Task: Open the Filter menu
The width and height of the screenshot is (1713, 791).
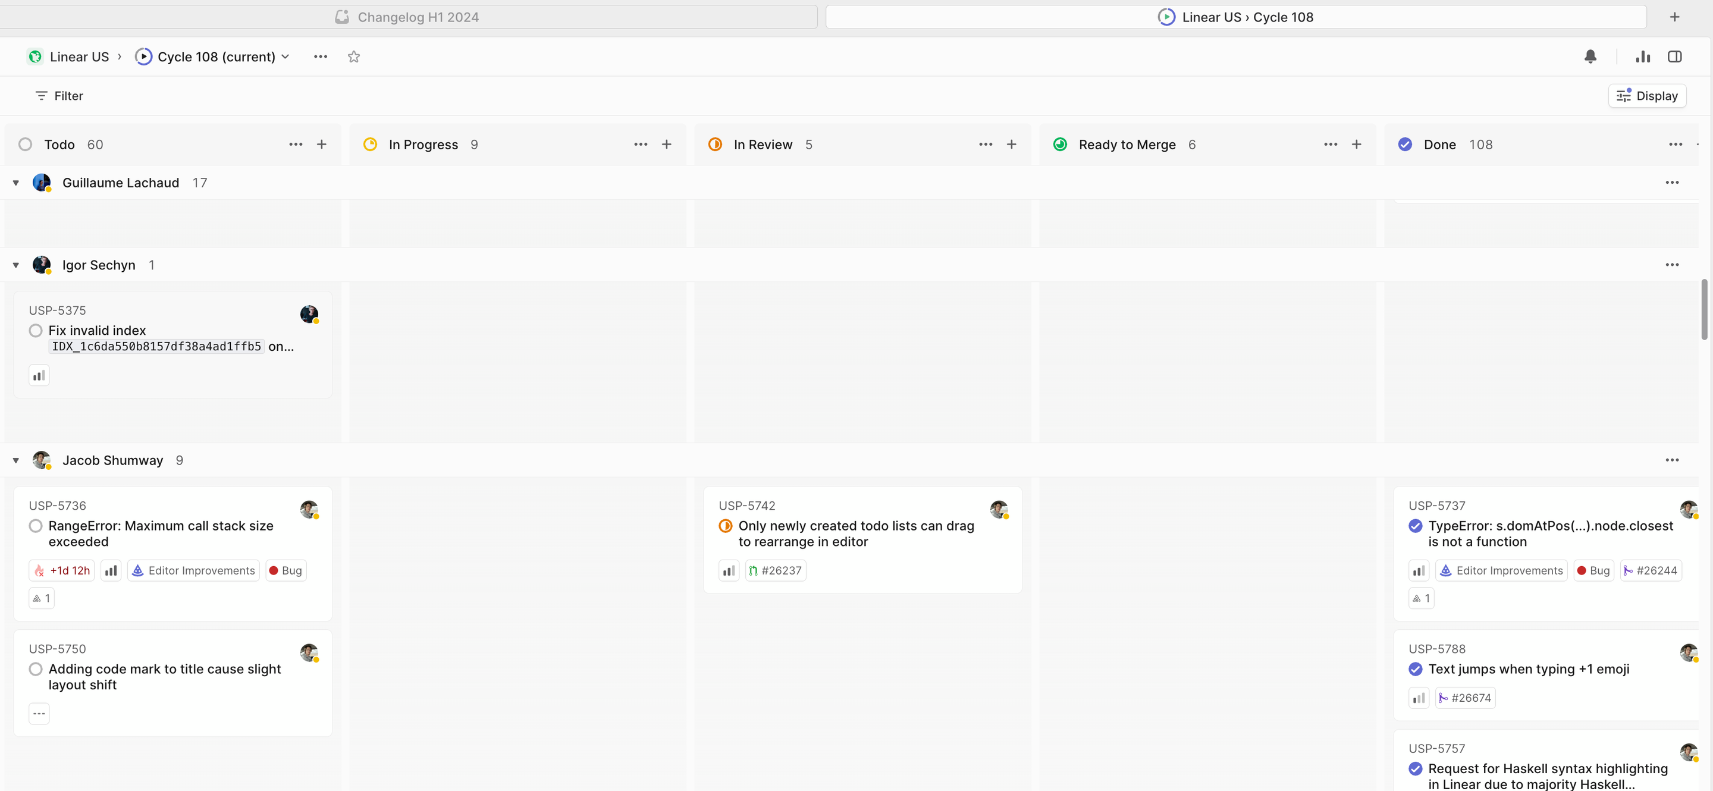Action: coord(59,96)
